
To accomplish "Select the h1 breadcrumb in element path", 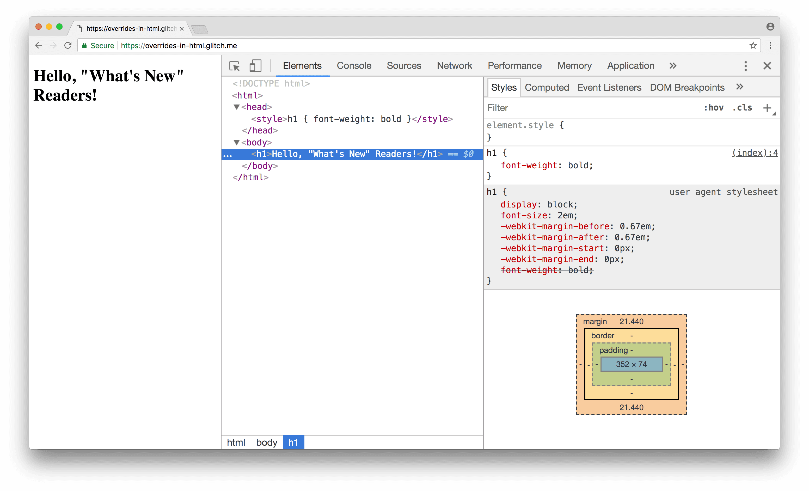I will pos(292,442).
